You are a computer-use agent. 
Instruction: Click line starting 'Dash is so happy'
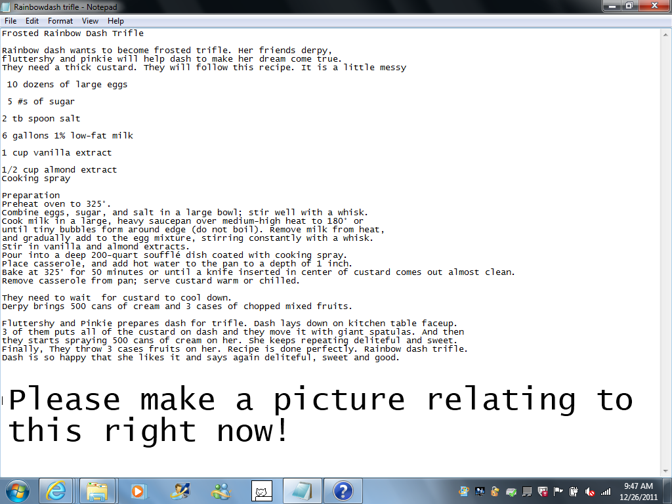pyautogui.click(x=201, y=358)
